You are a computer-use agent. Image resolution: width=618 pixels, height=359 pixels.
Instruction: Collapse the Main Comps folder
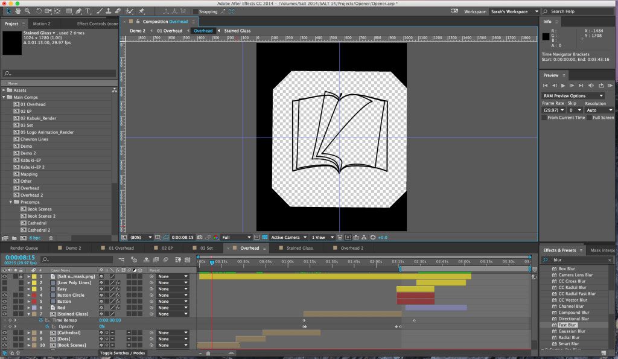tap(4, 97)
